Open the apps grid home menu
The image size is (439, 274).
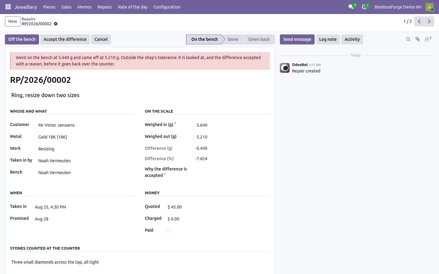(8, 7)
